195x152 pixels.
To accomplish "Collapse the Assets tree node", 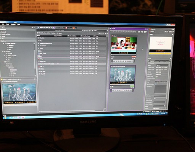I will pyautogui.click(x=3, y=62).
